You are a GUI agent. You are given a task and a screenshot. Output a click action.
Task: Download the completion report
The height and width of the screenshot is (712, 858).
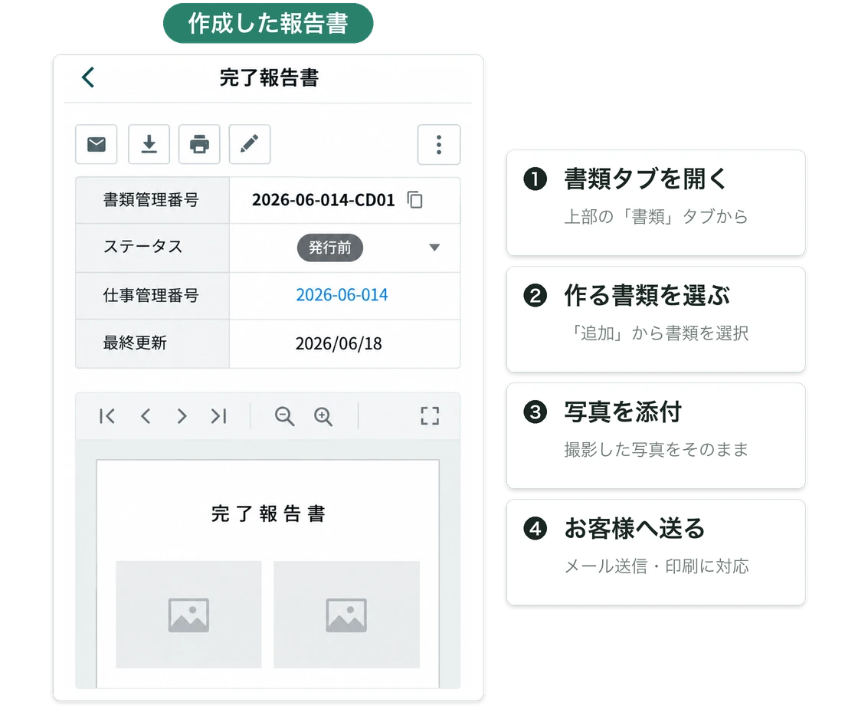149,145
